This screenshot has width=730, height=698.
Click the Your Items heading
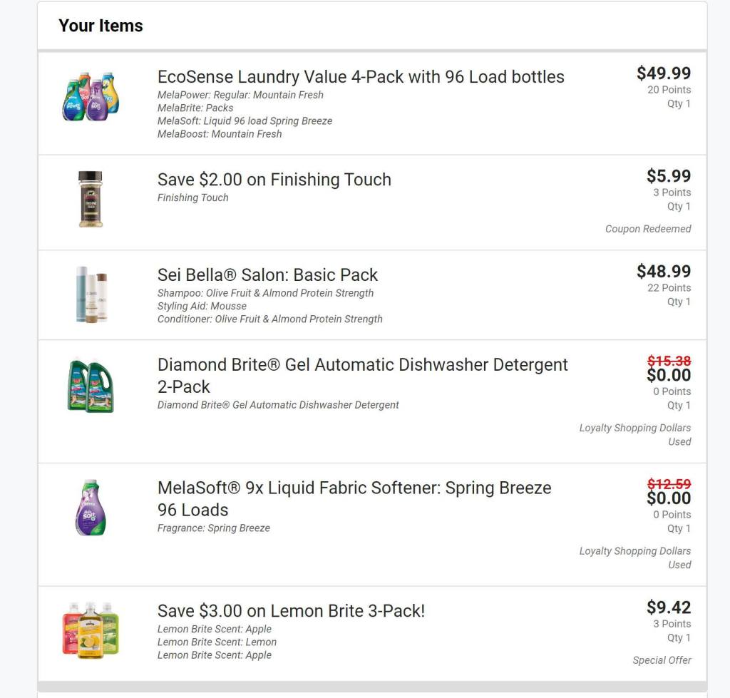(x=101, y=26)
